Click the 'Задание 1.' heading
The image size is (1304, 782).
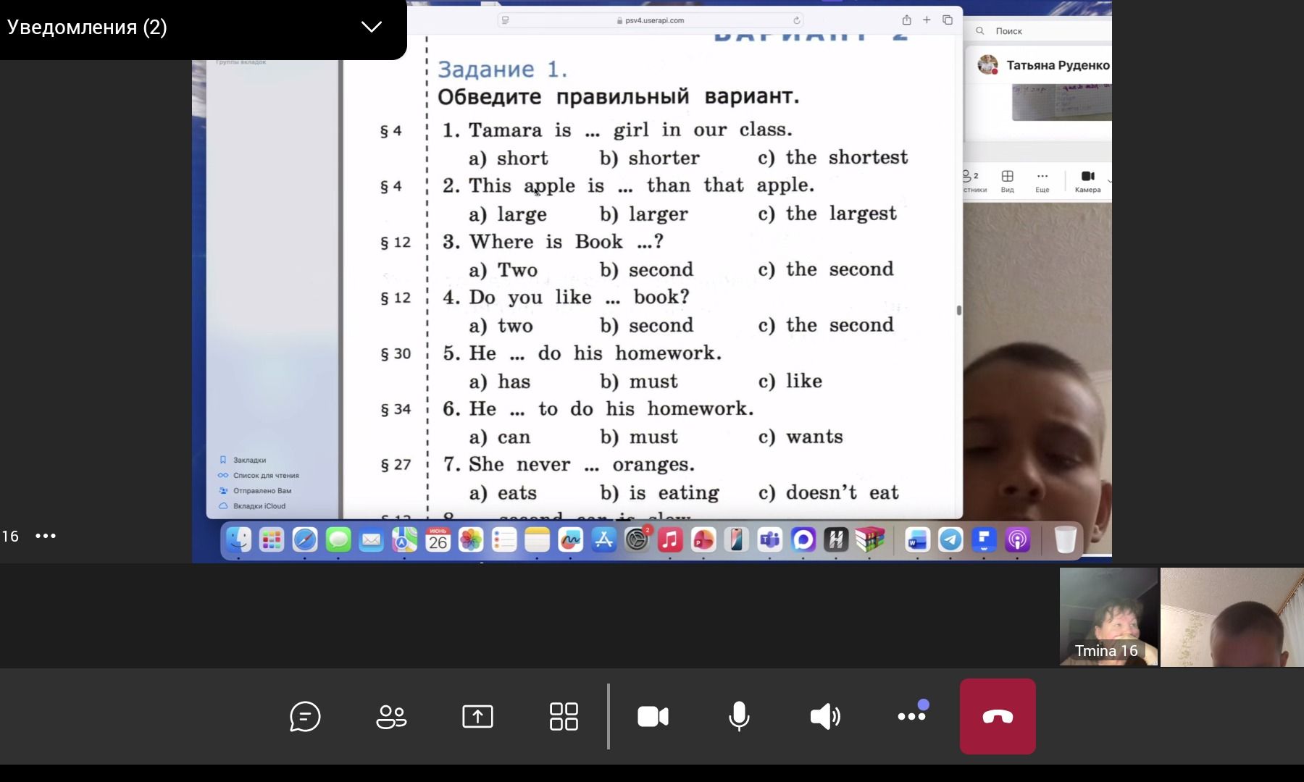point(503,69)
